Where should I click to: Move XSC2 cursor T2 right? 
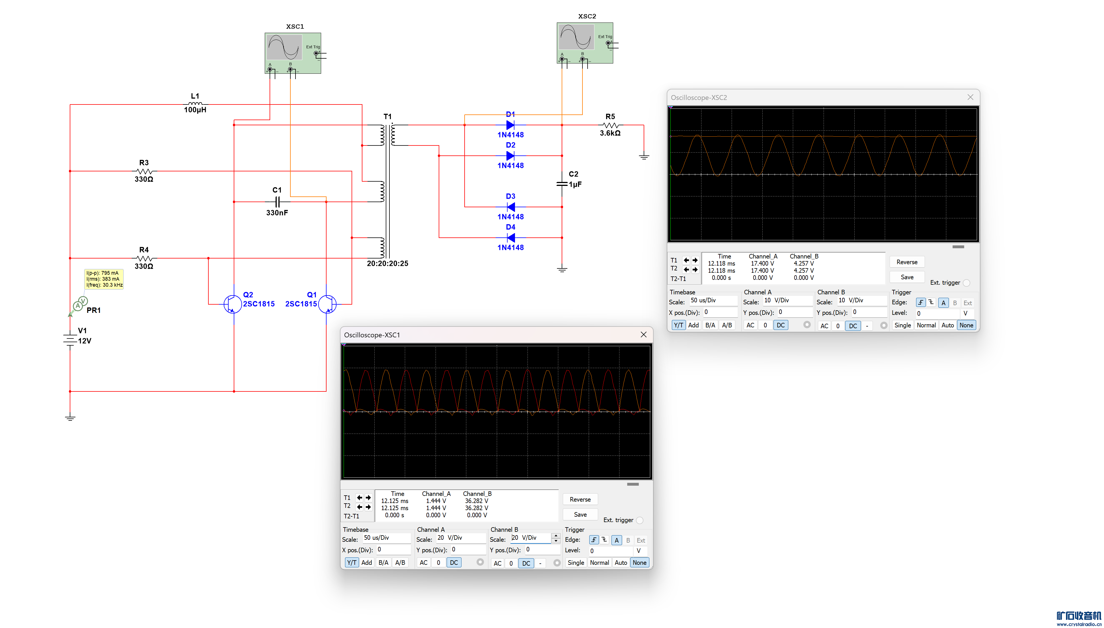[x=695, y=270]
